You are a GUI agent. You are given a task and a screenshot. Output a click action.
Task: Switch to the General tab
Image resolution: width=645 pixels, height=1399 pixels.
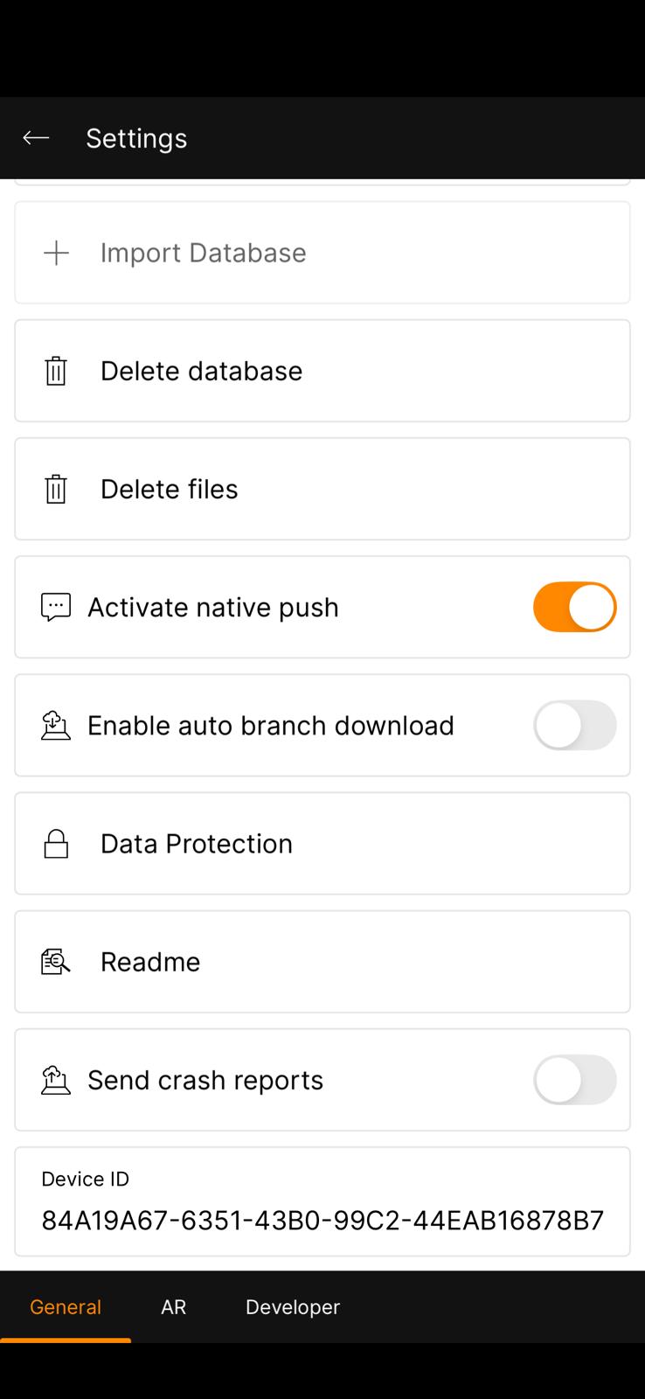[x=66, y=1307]
